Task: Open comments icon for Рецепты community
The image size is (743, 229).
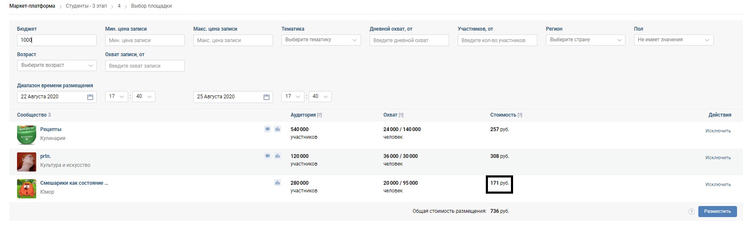Action: (x=267, y=129)
